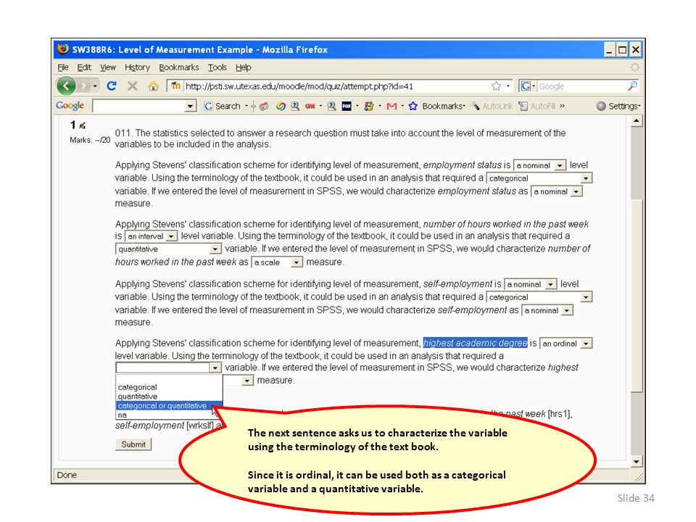
Task: Choose 'categorical or quantitative' option
Action: 169,406
